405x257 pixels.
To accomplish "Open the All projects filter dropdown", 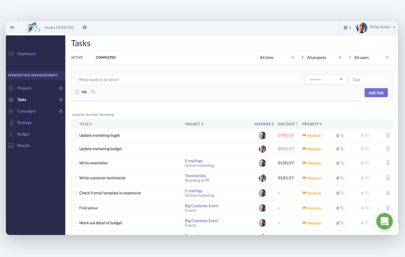I will click(x=324, y=58).
